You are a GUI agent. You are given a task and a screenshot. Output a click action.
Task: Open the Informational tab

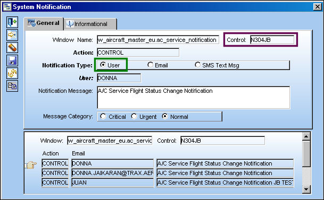(90, 24)
